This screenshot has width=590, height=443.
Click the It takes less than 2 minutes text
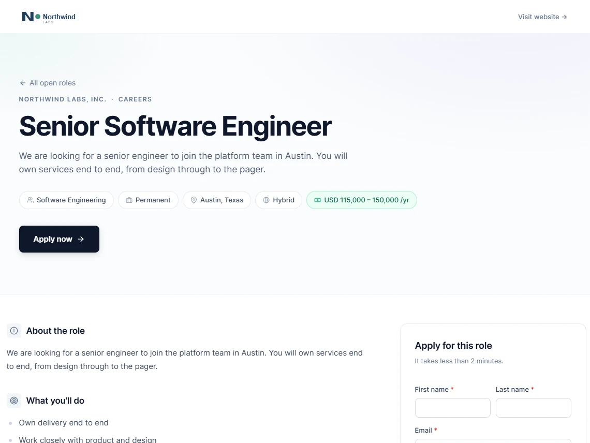pyautogui.click(x=459, y=361)
